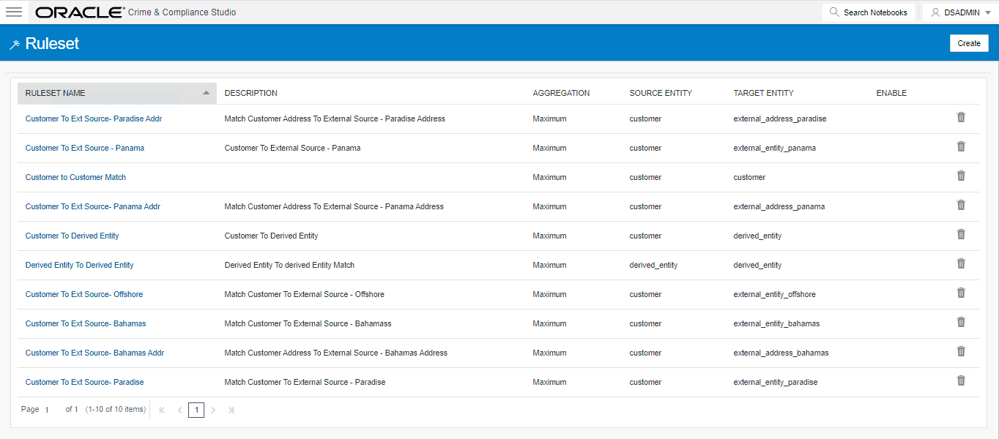999x439 pixels.
Task: Click the Oracle logo
Action: (80, 12)
